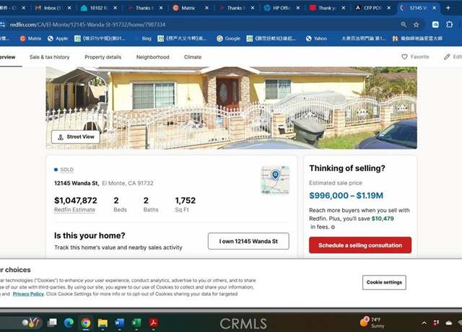462x332 pixels.
Task: Open the Neighborhood section tab
Action: pyautogui.click(x=152, y=57)
